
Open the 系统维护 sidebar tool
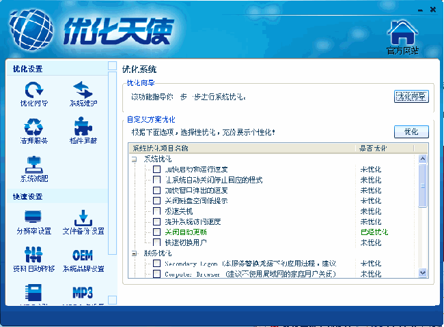point(83,90)
